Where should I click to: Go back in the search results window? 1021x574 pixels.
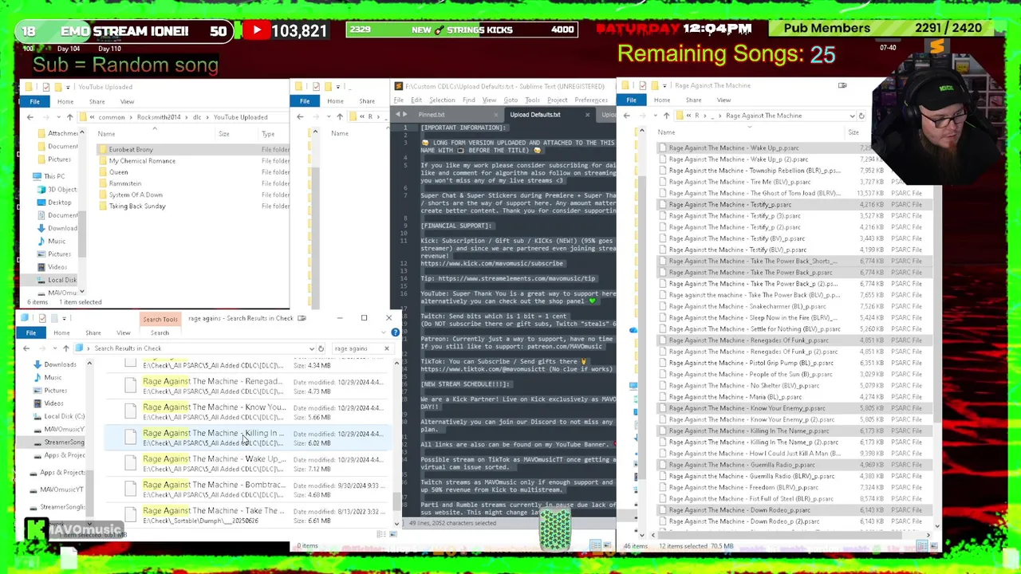coord(26,348)
